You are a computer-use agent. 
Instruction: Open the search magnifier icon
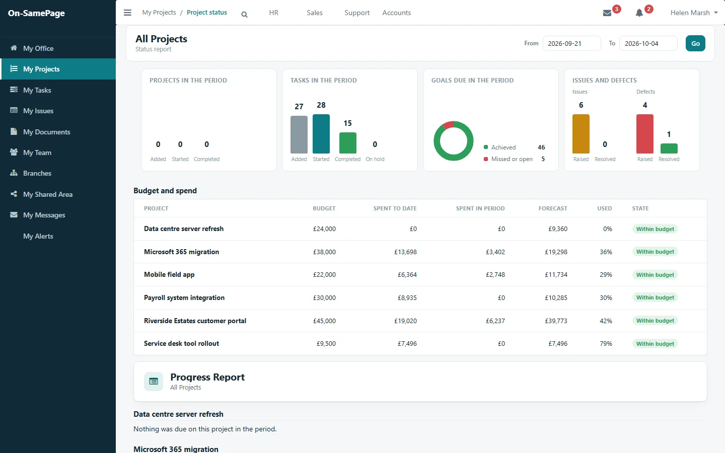tap(244, 14)
